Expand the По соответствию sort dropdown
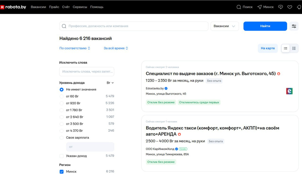Viewport: 302px width, 174px height. (x=75, y=48)
